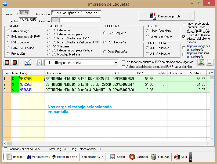Click the Cancelar button label
Viewport: 217px width, 164px height.
click(x=142, y=157)
